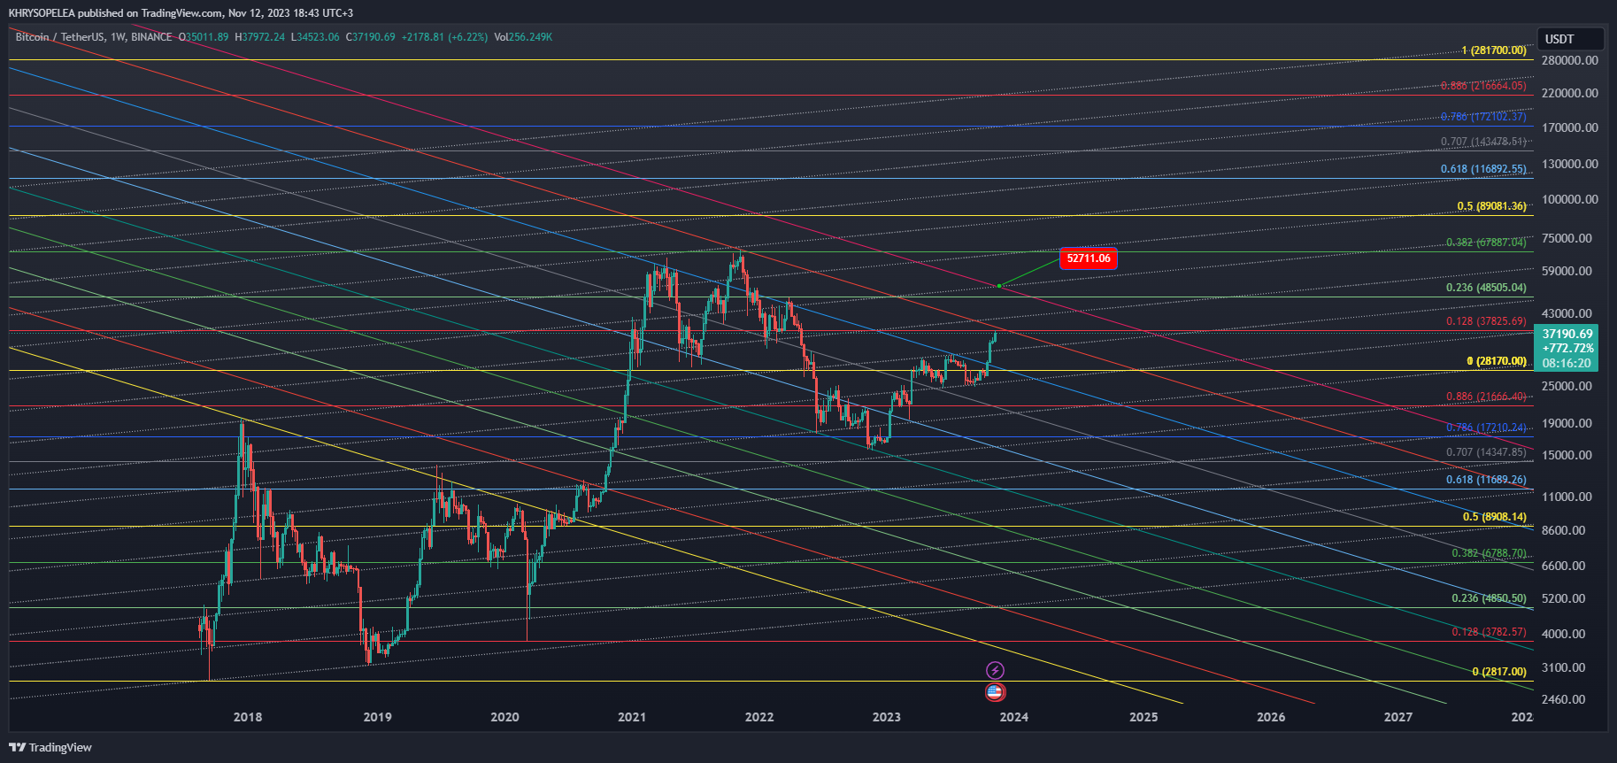The image size is (1617, 763).
Task: Click the 2018 label on the time axis
Action: click(x=248, y=717)
